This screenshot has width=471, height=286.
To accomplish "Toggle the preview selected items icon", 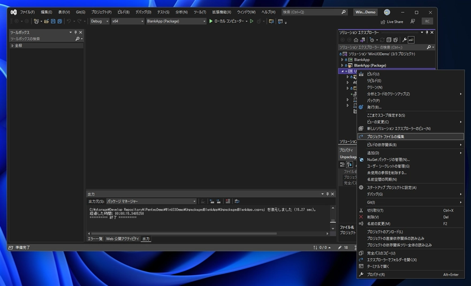I will [411, 40].
